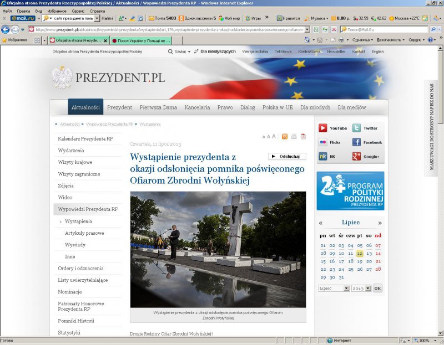Open the Страница command bar menu
The height and width of the screenshot is (345, 444).
coord(362,40)
